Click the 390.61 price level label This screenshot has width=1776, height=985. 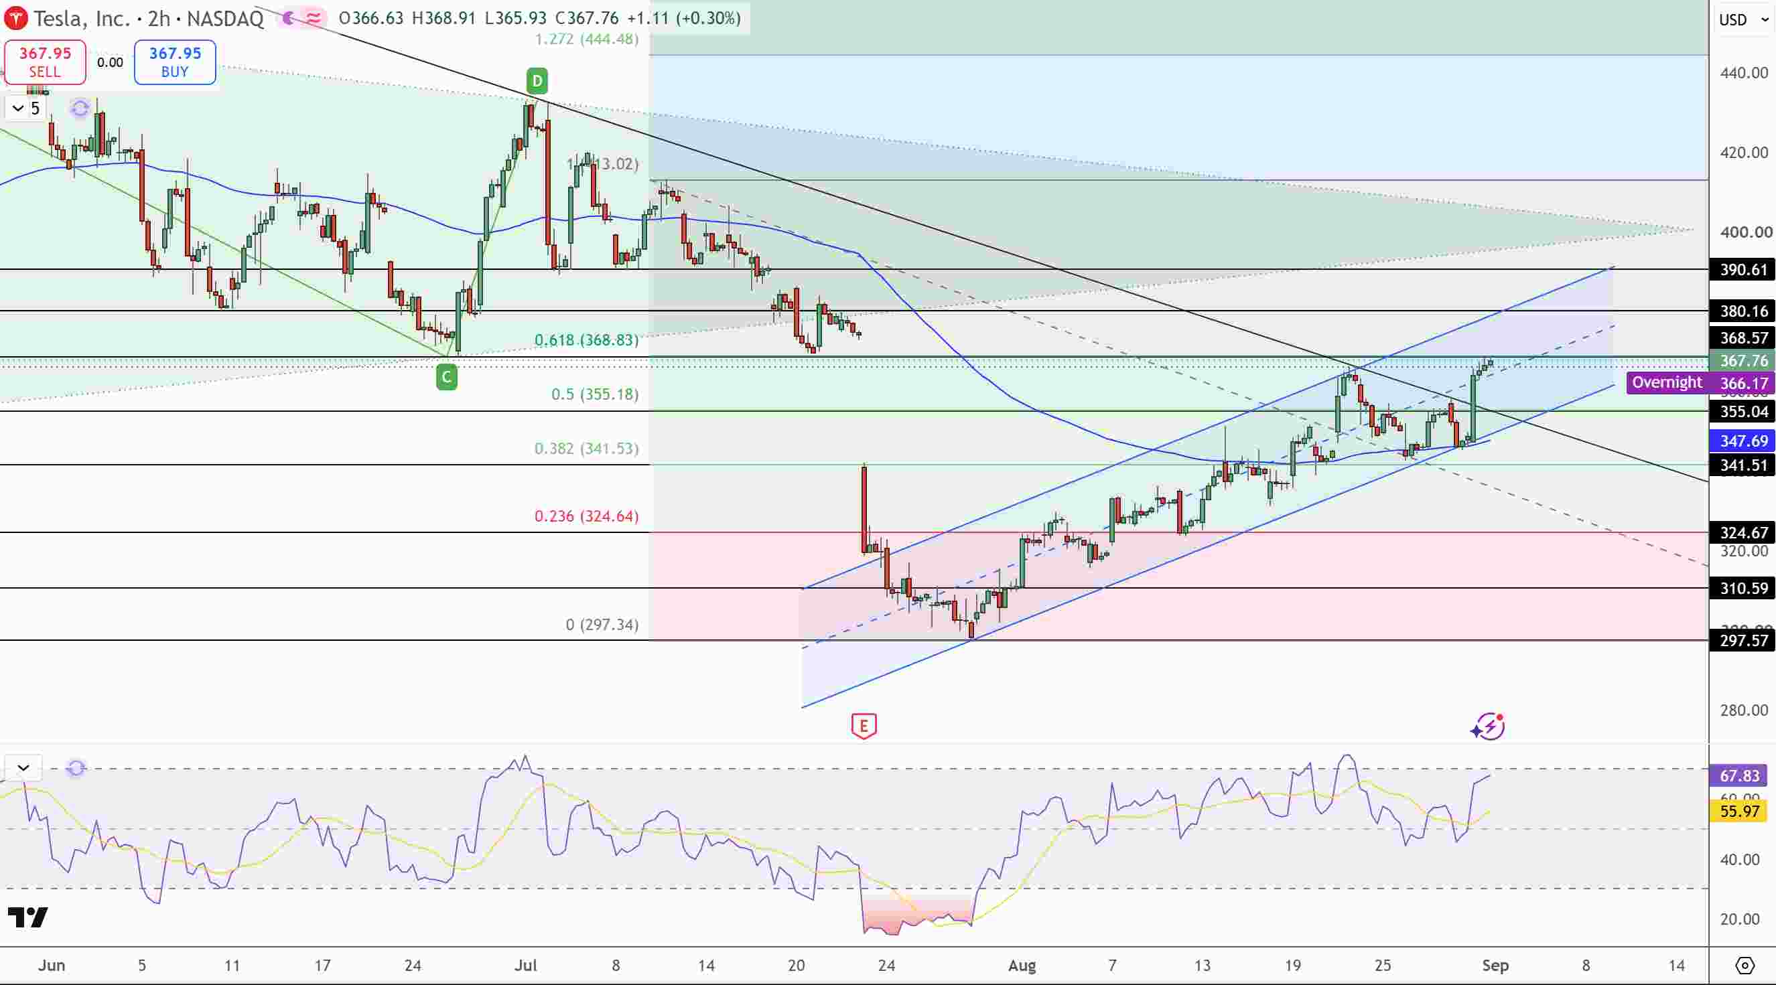click(x=1743, y=269)
